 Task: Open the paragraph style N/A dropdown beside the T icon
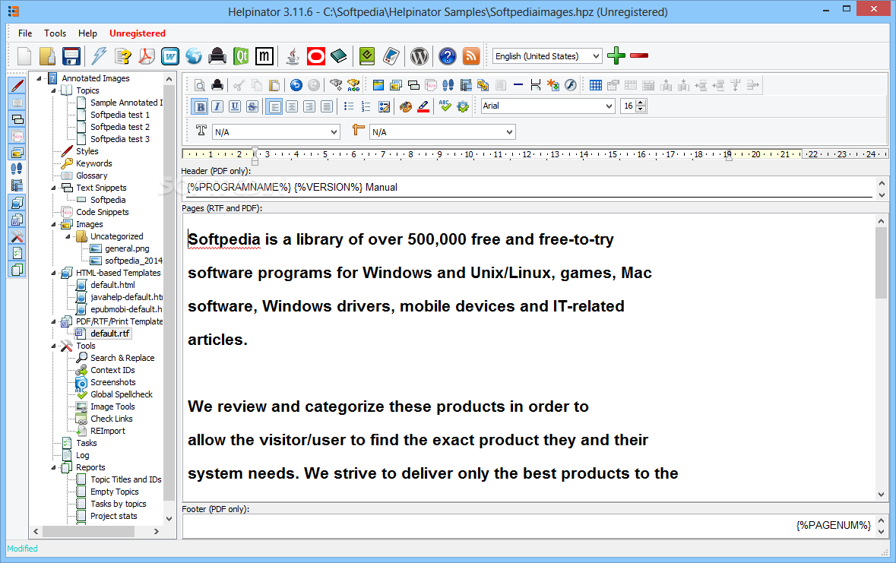(x=276, y=132)
